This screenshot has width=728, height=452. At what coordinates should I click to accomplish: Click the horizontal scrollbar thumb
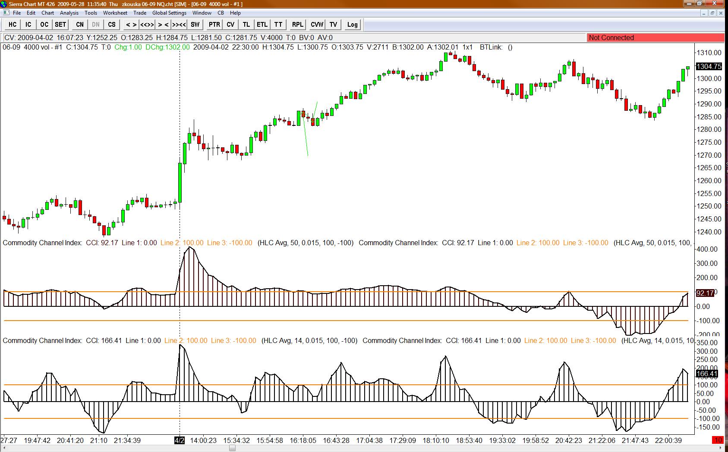coord(232,448)
